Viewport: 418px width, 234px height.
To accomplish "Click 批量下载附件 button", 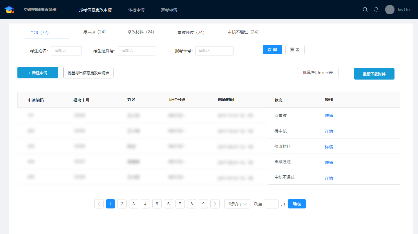I will coord(374,74).
